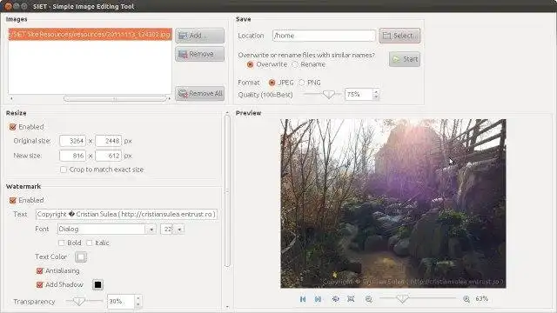
Task: Click the refresh preview icon
Action: (335, 299)
